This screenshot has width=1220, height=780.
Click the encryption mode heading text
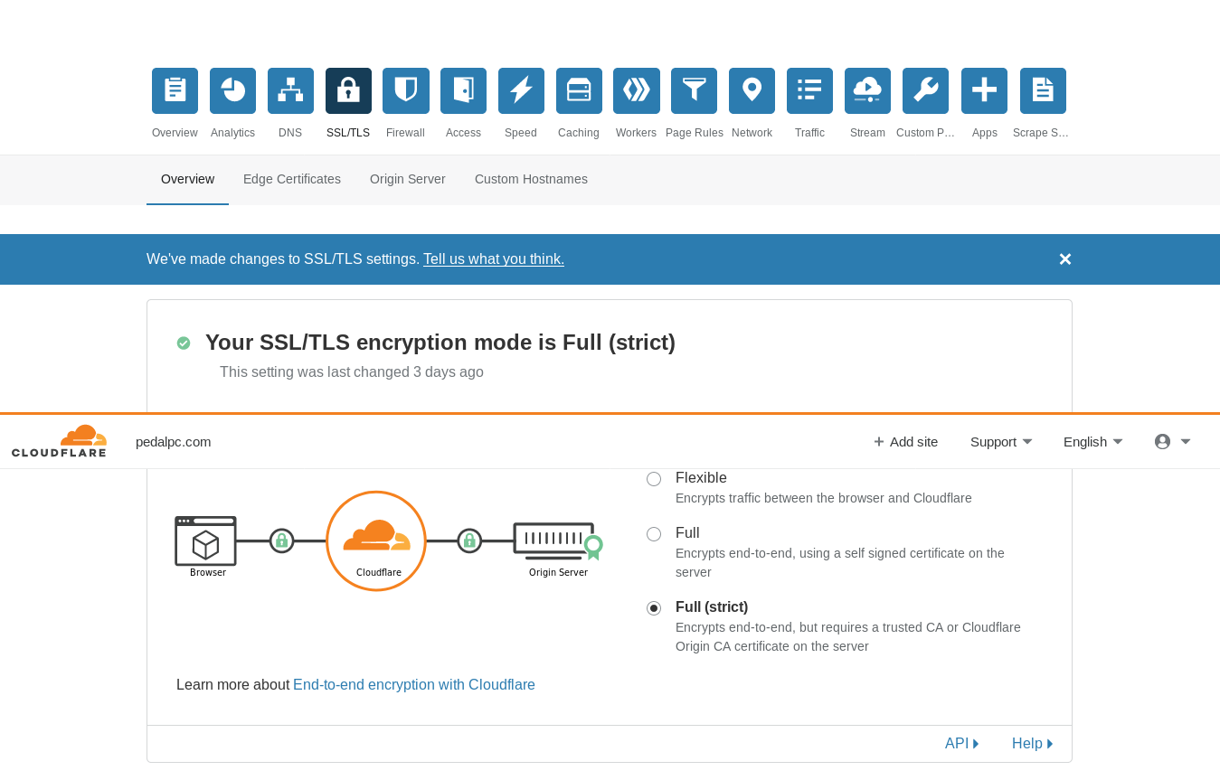tap(440, 343)
